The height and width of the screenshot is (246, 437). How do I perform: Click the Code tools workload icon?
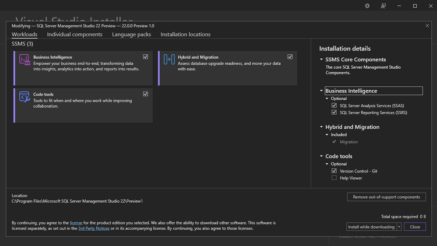click(24, 97)
